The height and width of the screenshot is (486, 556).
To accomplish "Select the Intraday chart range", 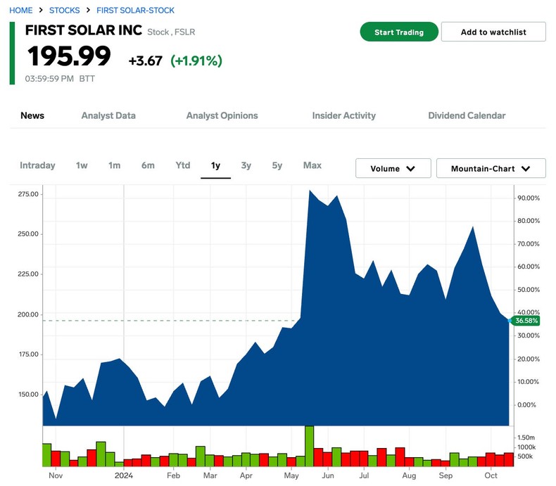I will (37, 165).
